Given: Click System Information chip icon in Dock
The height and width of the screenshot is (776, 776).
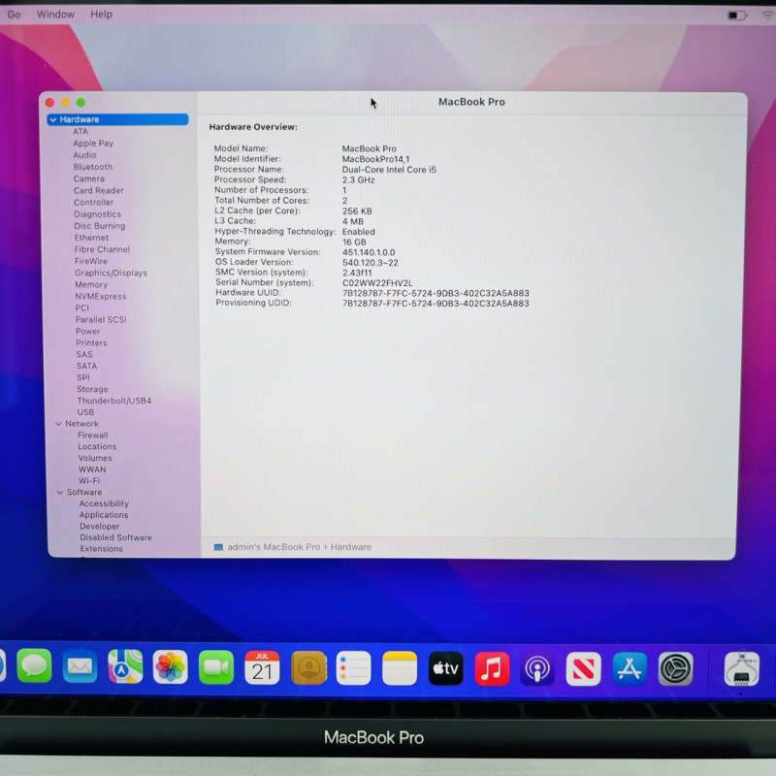Looking at the screenshot, I should pos(741,668).
